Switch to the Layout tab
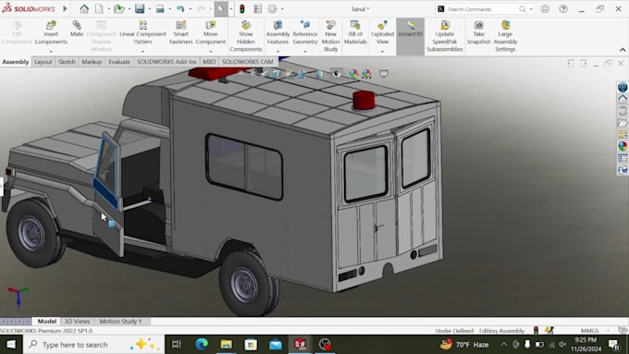Screen dimensions: 629x354 tap(43, 62)
